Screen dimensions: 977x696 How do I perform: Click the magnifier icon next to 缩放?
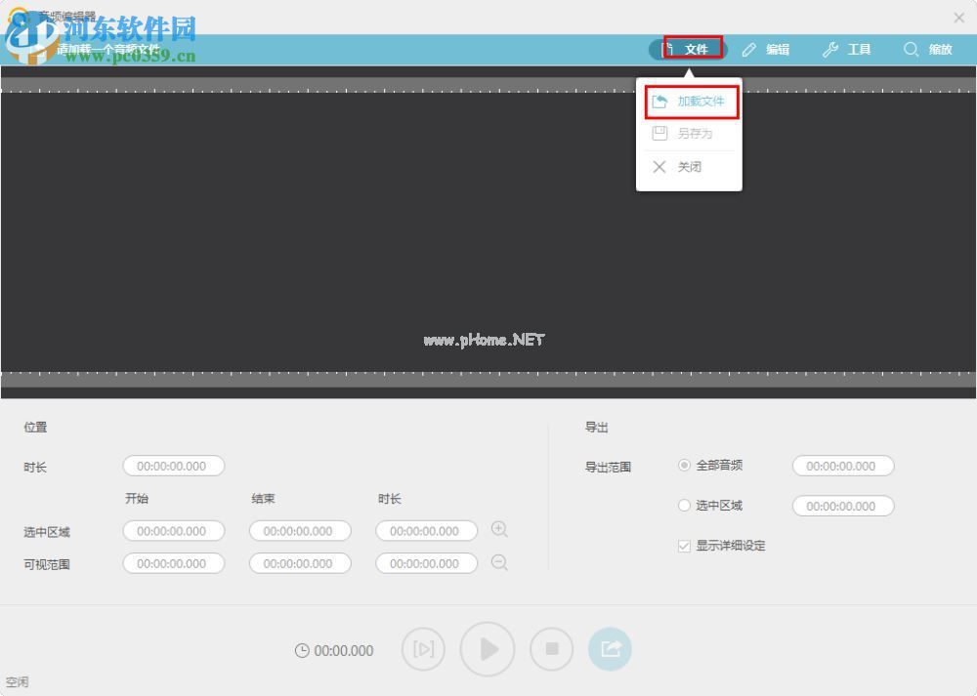pos(911,49)
